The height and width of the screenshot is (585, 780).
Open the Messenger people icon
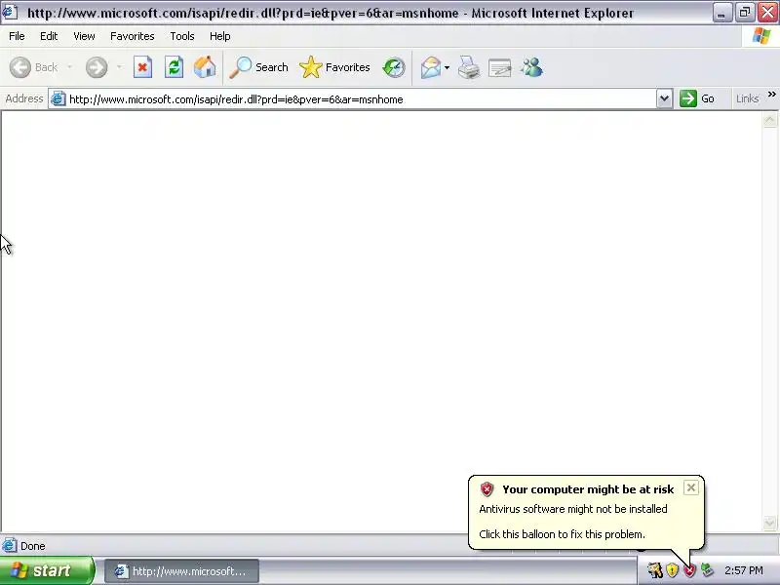(531, 67)
